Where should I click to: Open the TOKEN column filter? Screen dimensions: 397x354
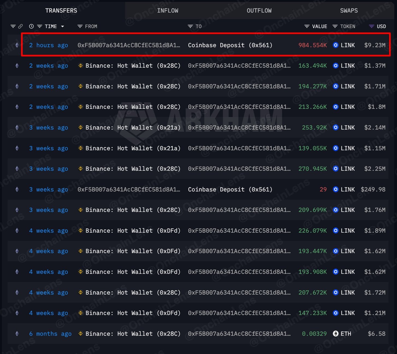pyautogui.click(x=335, y=26)
